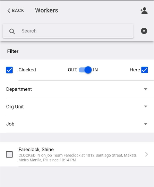Click the OUT label

click(72, 70)
